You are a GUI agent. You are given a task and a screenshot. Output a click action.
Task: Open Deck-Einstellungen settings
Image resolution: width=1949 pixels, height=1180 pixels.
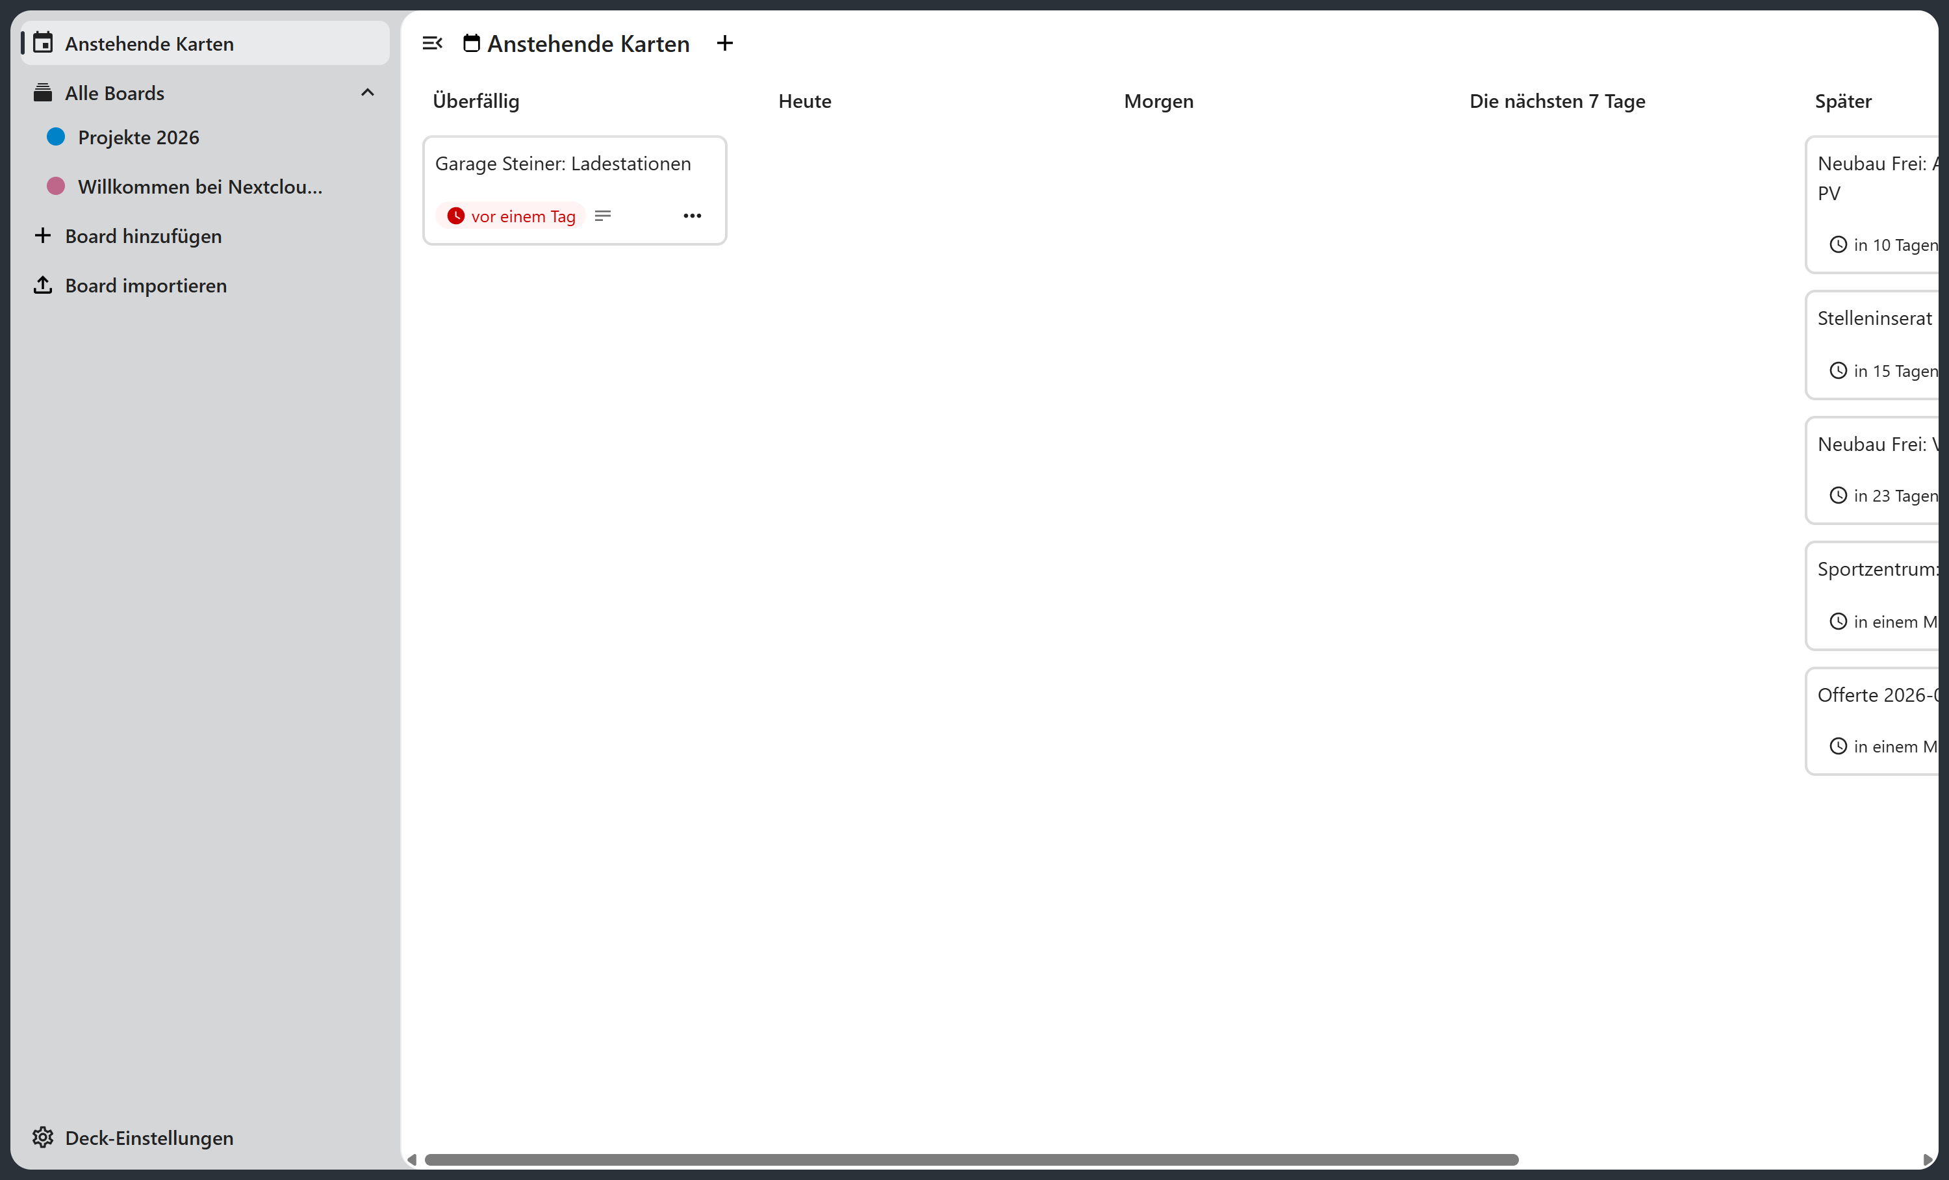pos(205,1137)
